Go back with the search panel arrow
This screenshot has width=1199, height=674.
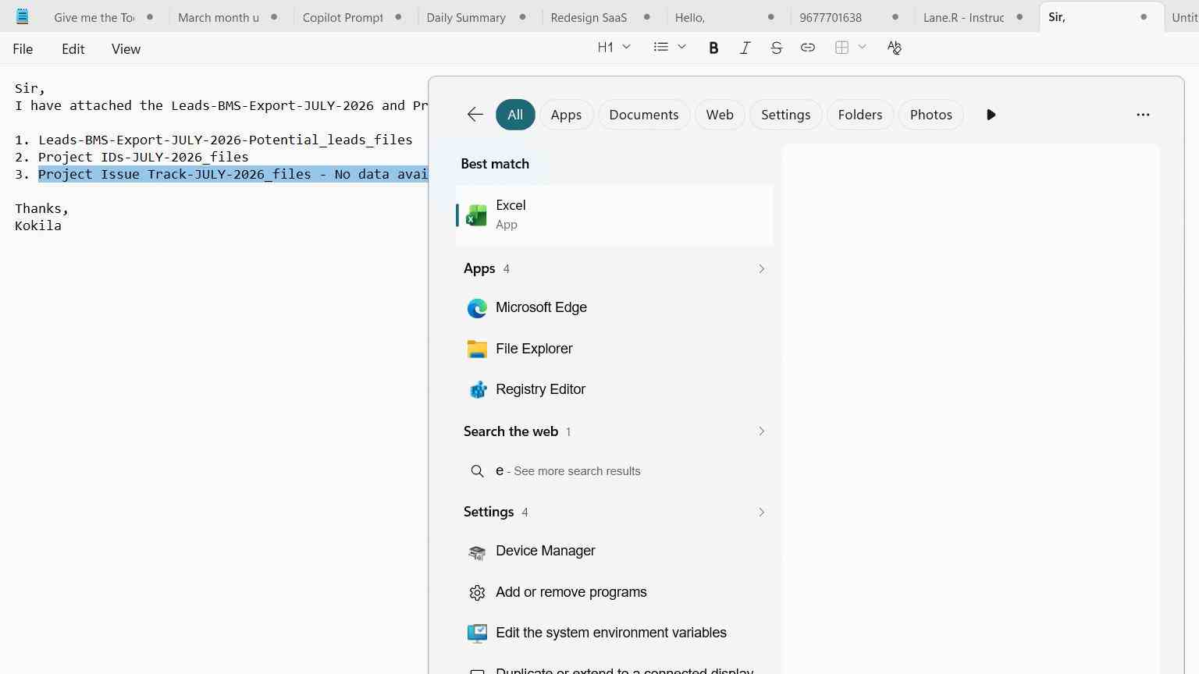(475, 115)
